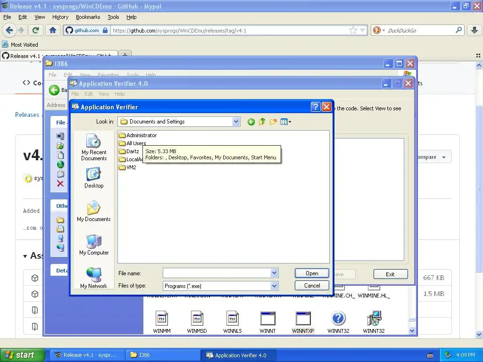Screen dimensions: 483x362
Task: Click the Open button
Action: (312, 273)
